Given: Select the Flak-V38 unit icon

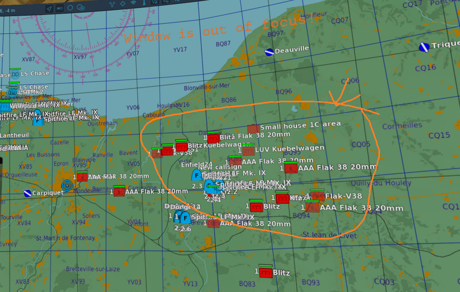Looking at the screenshot, I should click(x=318, y=196).
